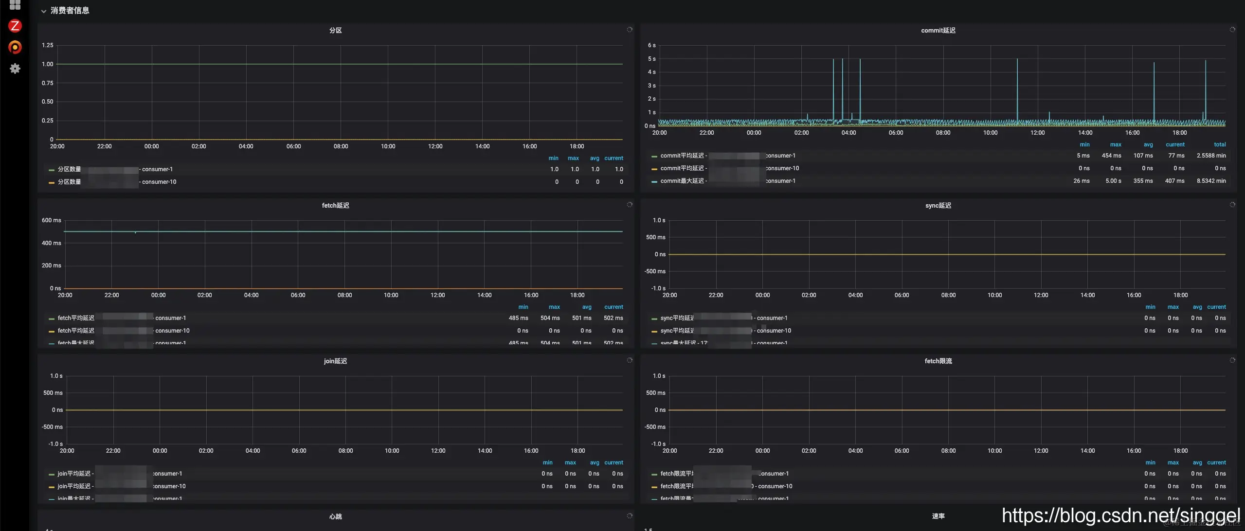Open the commit延迟 panel title menu

pyautogui.click(x=938, y=30)
